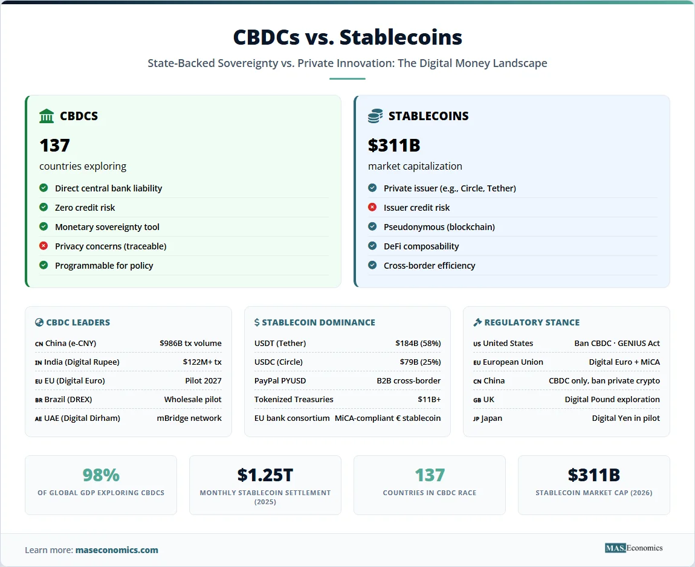695x567 pixels.
Task: Click the BR flag code beside Brazil (DREX)
Action: click(x=39, y=400)
